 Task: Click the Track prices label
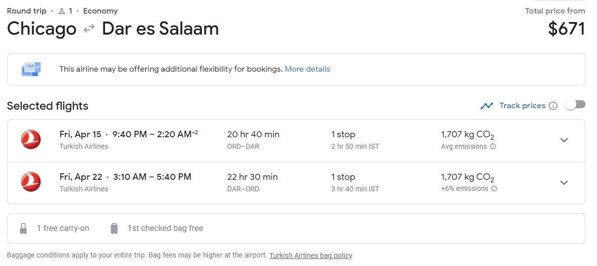[x=522, y=106]
